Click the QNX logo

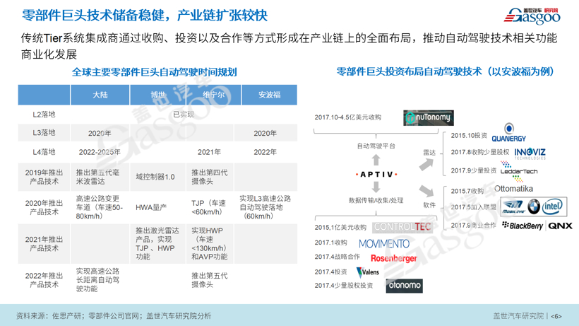pos(560,226)
